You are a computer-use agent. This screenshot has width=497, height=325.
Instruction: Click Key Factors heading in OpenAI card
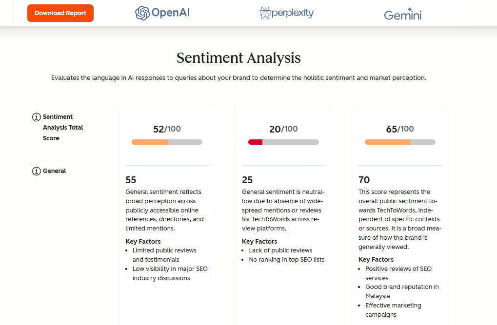(143, 241)
